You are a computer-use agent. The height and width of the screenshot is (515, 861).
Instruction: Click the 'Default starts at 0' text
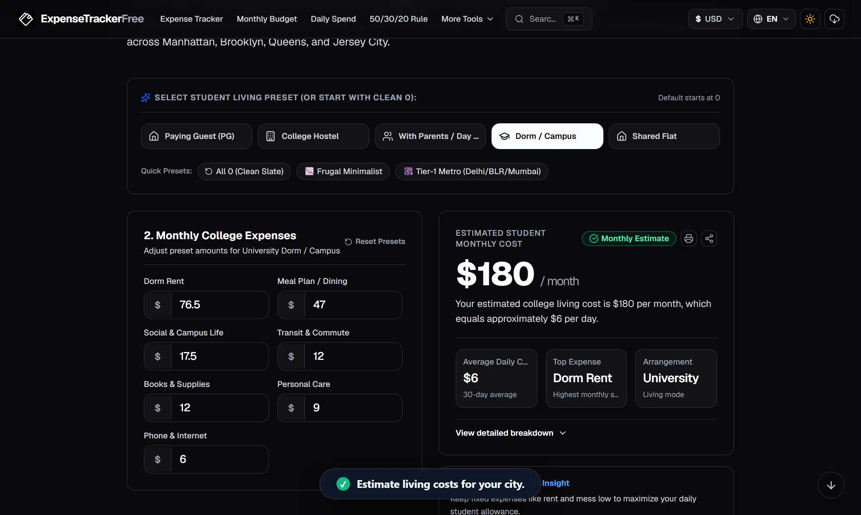(x=689, y=98)
